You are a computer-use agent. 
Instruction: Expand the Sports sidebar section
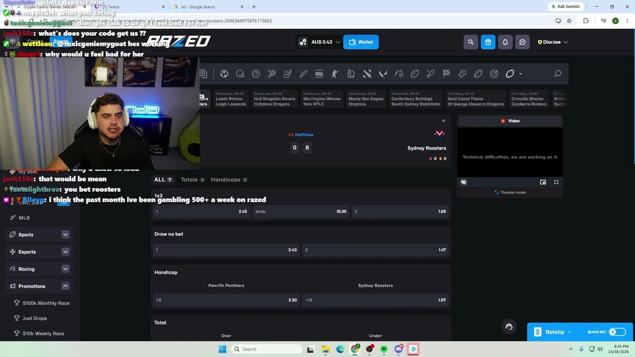click(65, 235)
